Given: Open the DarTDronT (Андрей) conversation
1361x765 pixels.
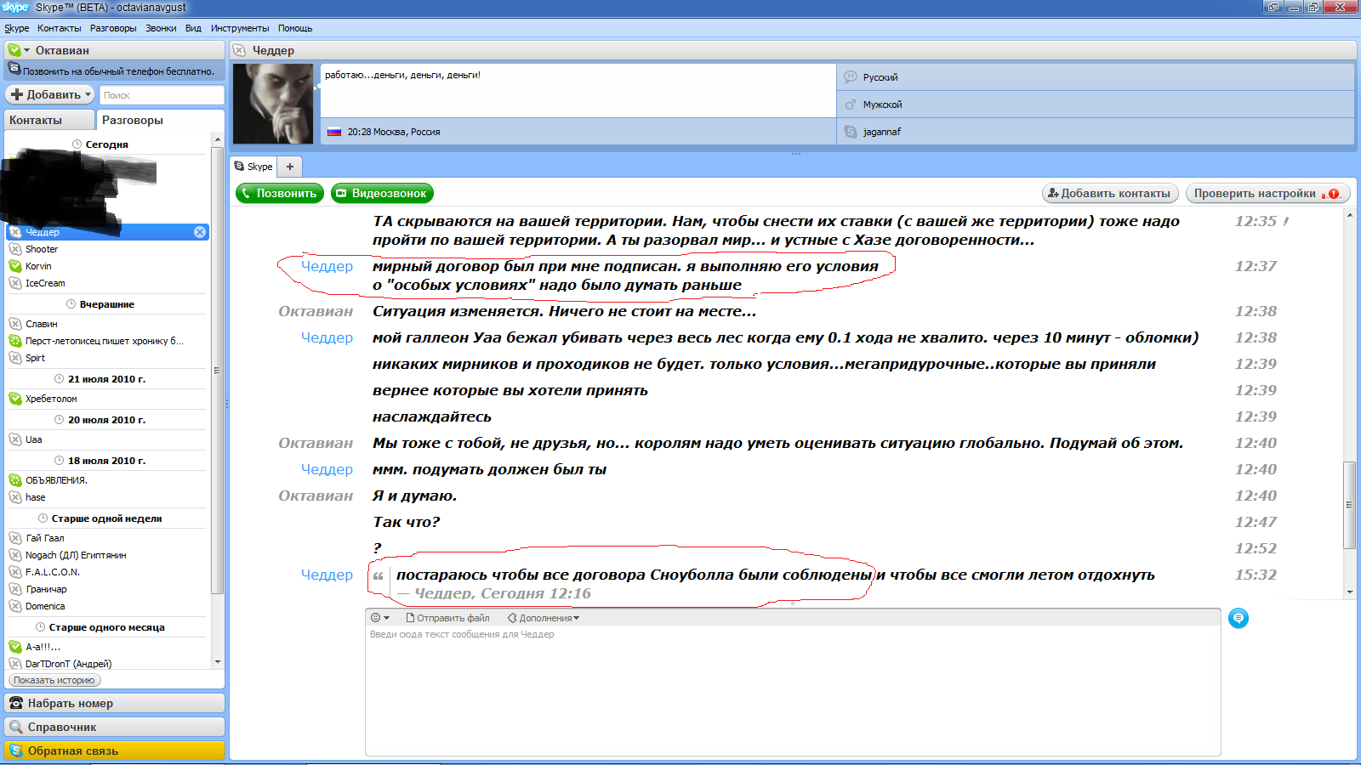Looking at the screenshot, I should [x=107, y=664].
